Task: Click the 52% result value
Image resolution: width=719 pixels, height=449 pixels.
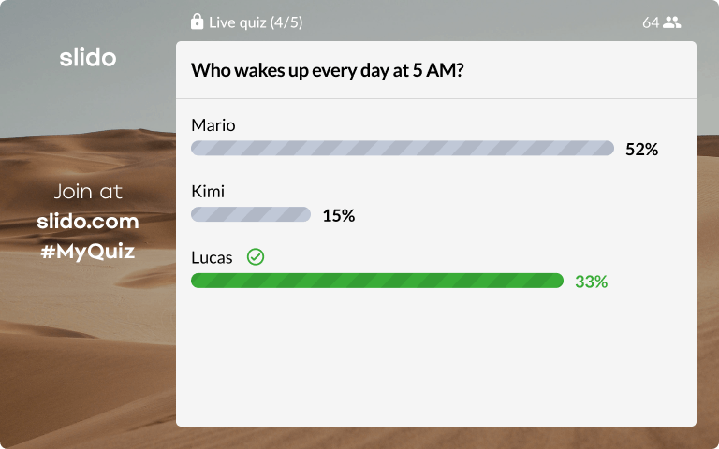Action: (x=642, y=150)
